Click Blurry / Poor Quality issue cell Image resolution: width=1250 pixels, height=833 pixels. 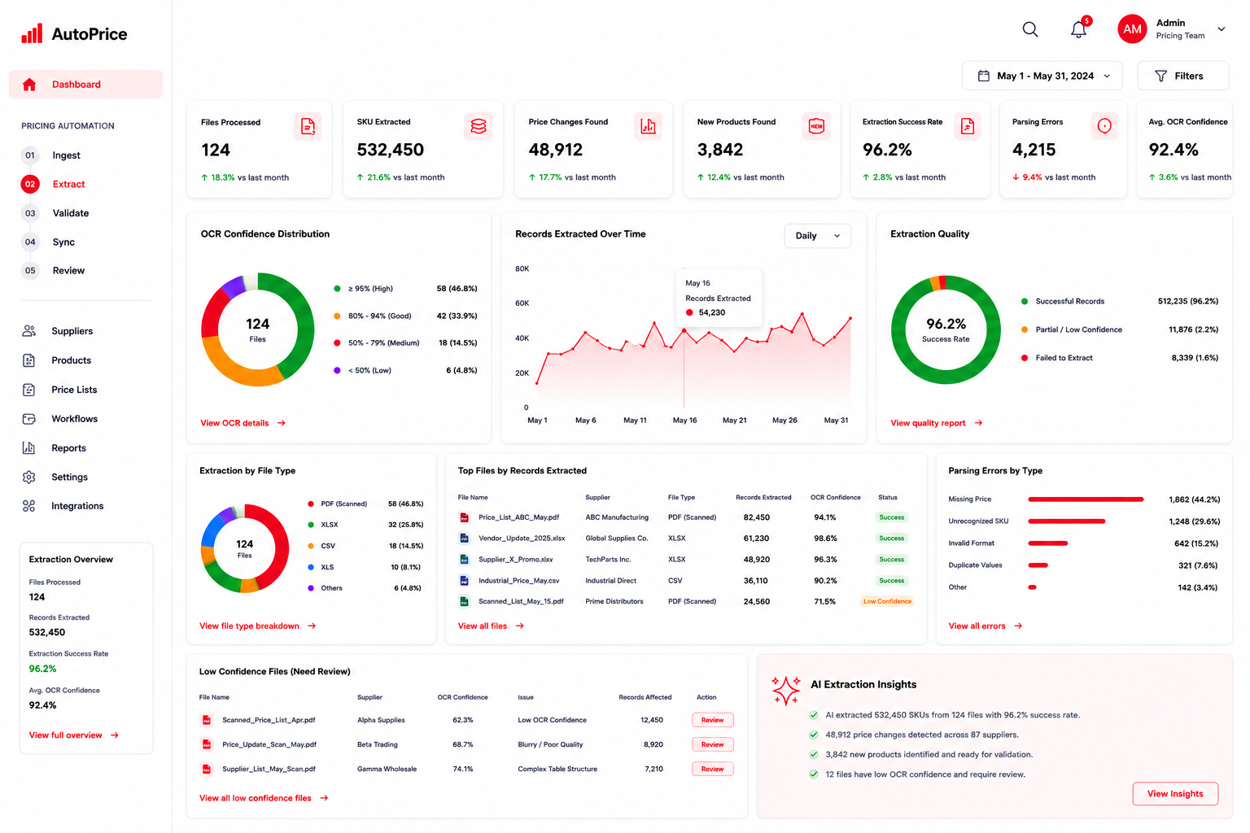tap(550, 744)
